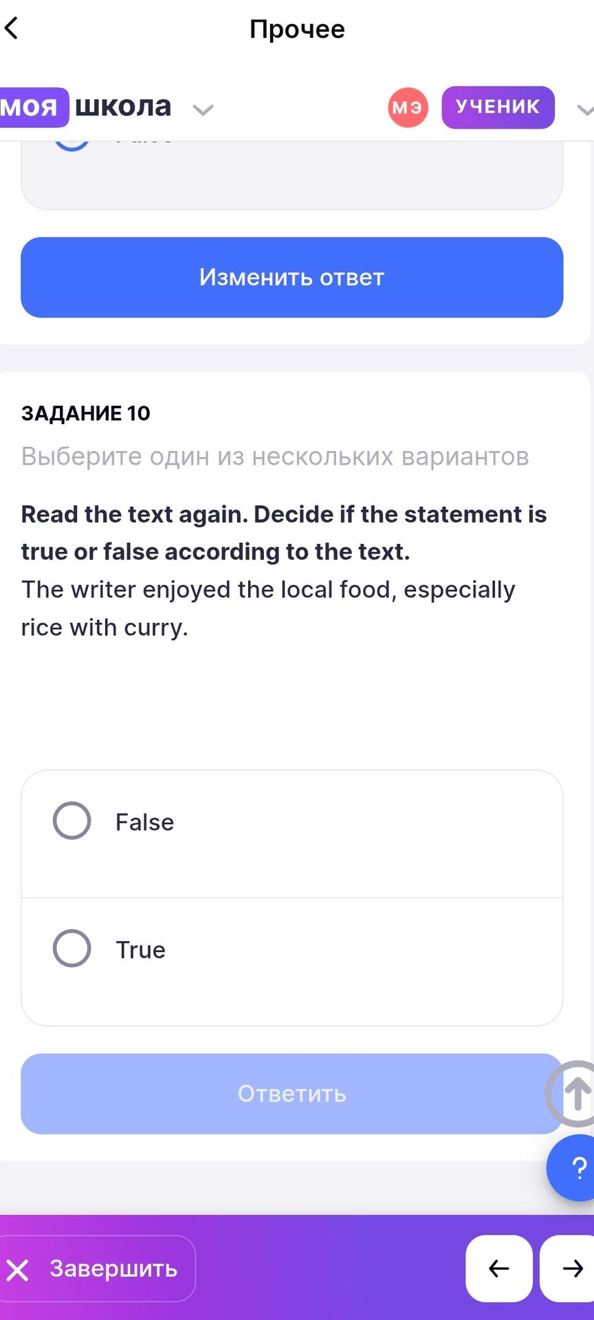Screen dimensions: 594x1320
Task: Open the МЭ red circle avatar
Action: coord(408,107)
